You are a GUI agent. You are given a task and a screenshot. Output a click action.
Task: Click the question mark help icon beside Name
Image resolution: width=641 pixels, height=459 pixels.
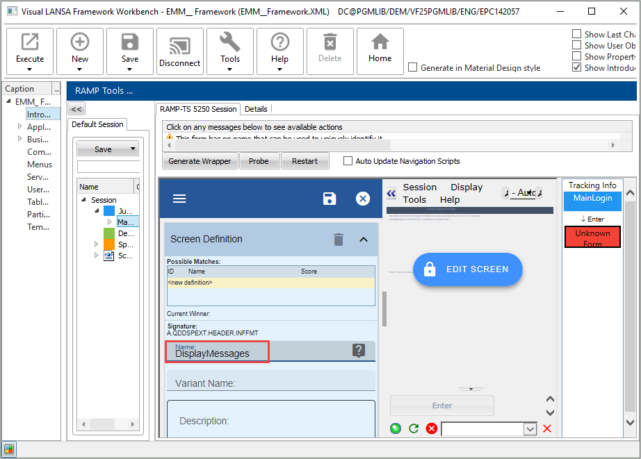point(359,351)
